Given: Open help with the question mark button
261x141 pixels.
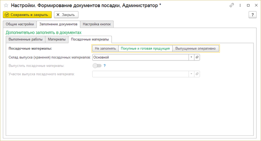Looking at the screenshot, I should [253, 15].
